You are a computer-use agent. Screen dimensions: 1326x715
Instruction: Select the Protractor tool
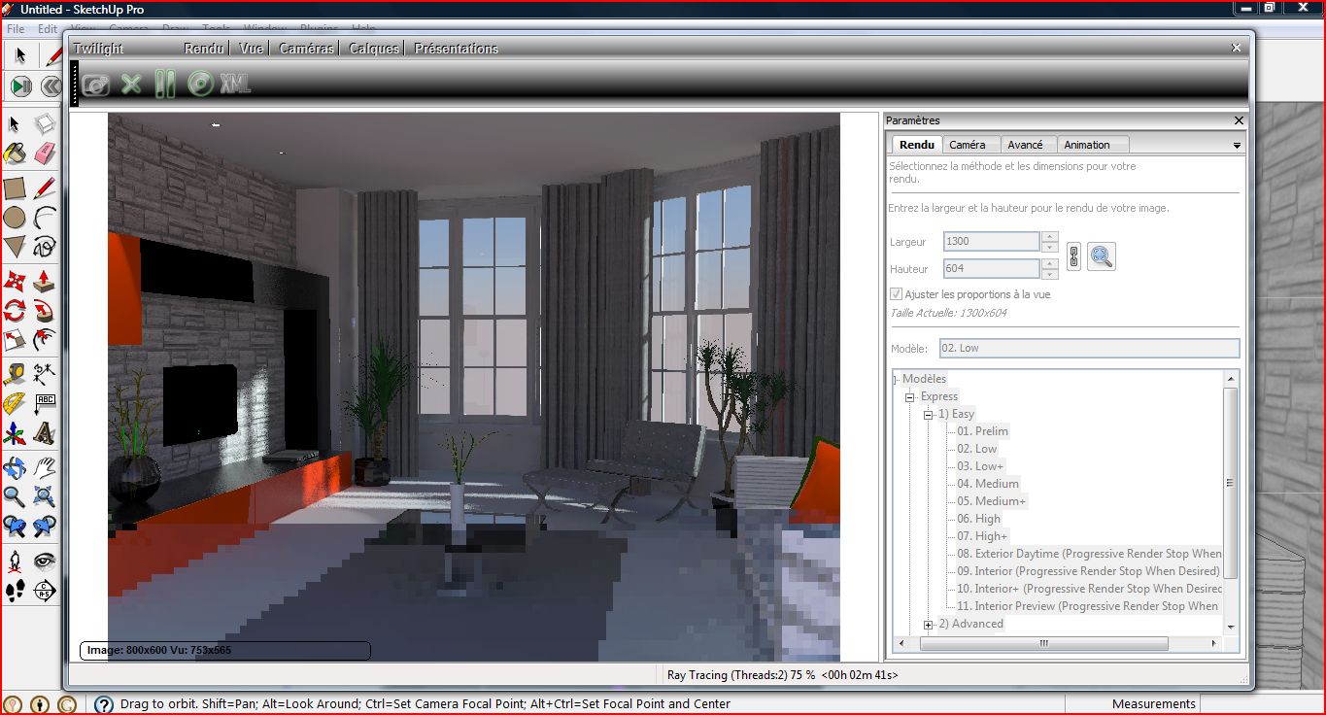click(x=15, y=403)
